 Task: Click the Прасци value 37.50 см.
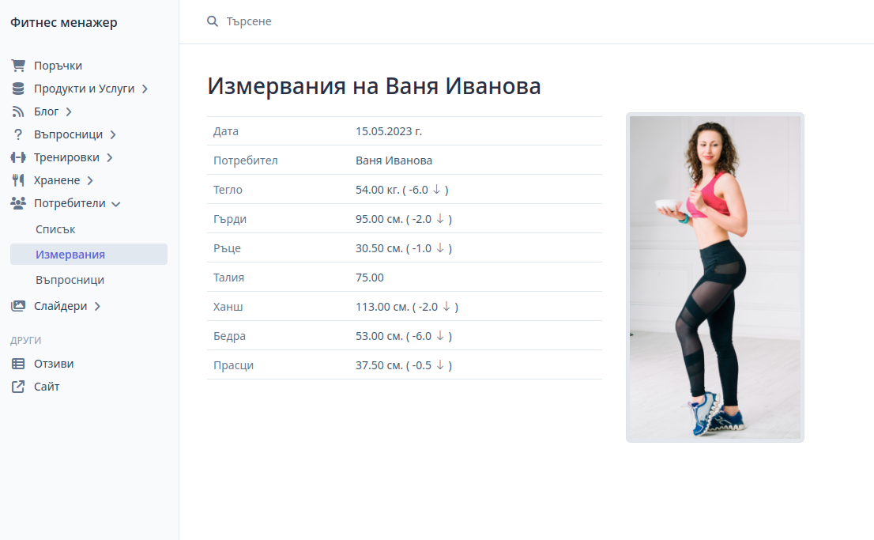pos(379,365)
